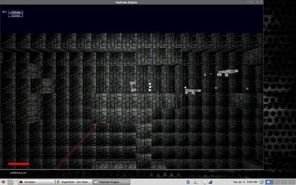Screen dimensions: 296x185
Task: Click the file manager icon in taskbar
Action: tap(10, 182)
